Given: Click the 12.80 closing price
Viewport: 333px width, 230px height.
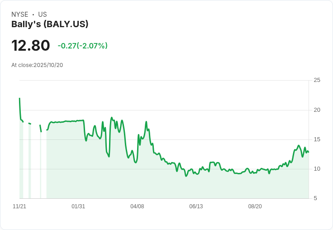Looking at the screenshot, I should click(x=31, y=46).
